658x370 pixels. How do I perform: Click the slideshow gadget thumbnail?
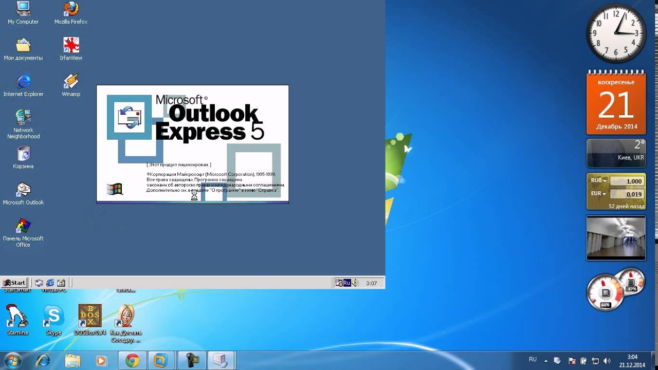coord(616,237)
